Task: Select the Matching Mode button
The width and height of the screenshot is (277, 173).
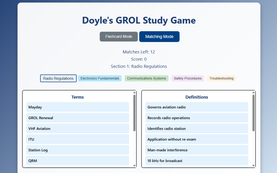Action: (159, 37)
